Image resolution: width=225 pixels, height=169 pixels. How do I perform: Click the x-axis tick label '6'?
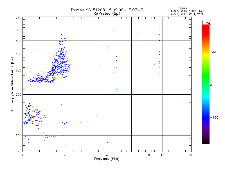(131, 155)
